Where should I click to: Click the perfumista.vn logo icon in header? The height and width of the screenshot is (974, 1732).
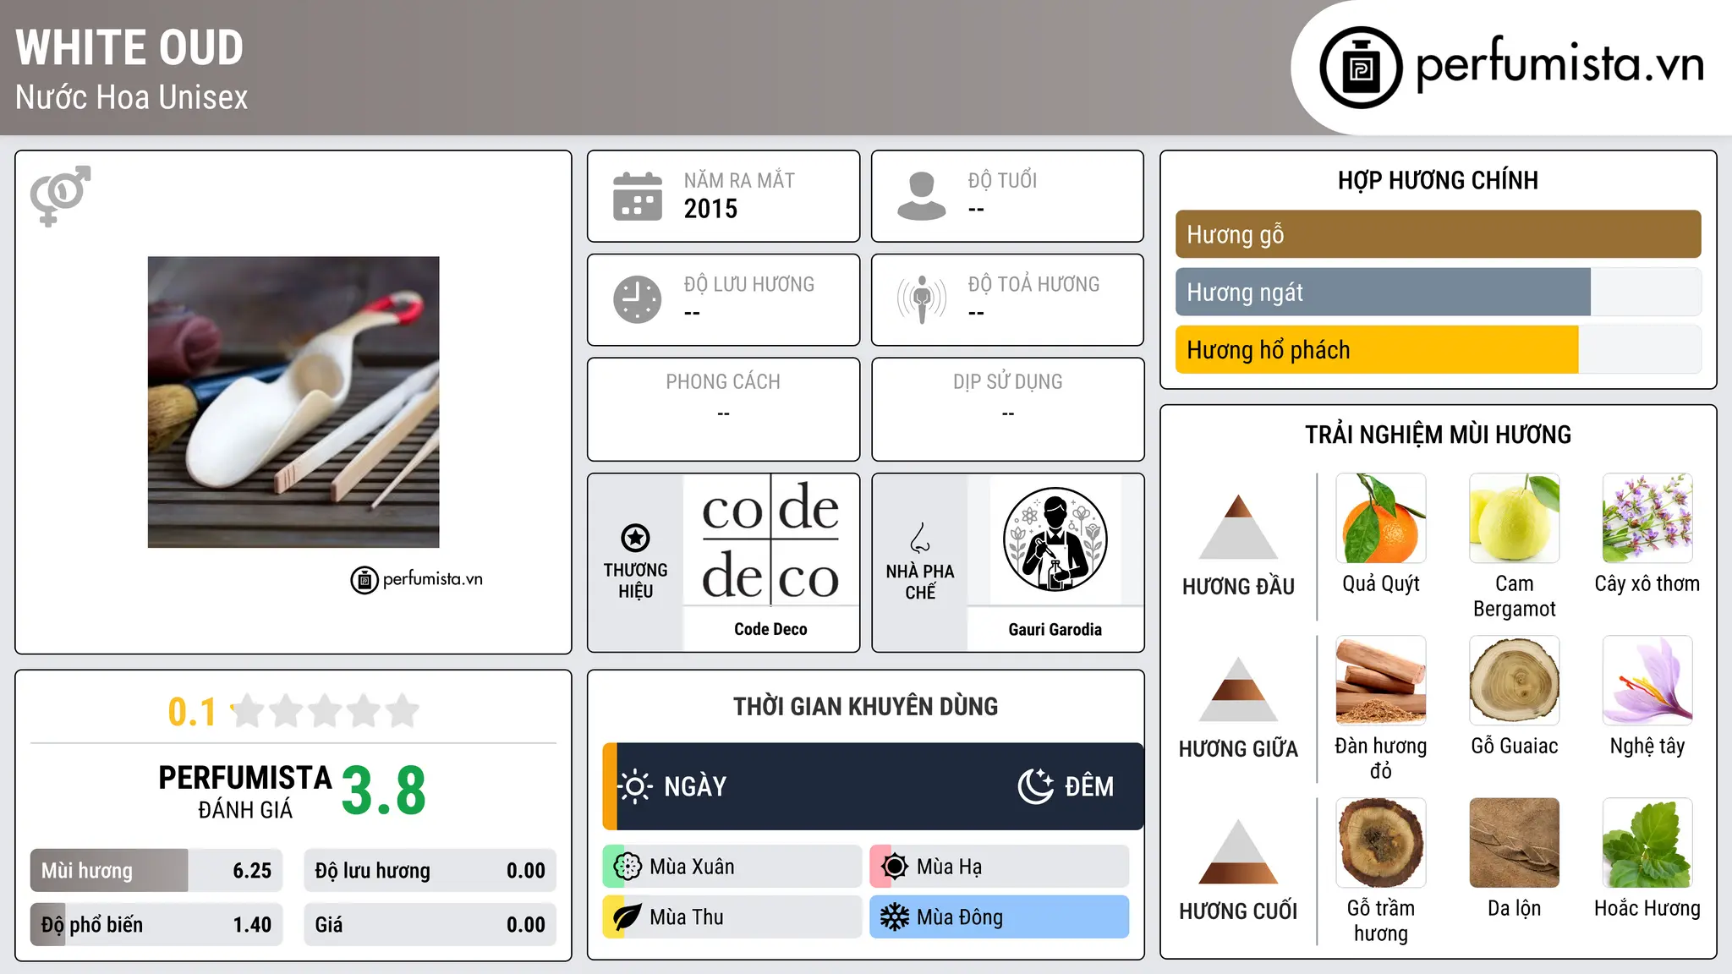[x=1361, y=67]
